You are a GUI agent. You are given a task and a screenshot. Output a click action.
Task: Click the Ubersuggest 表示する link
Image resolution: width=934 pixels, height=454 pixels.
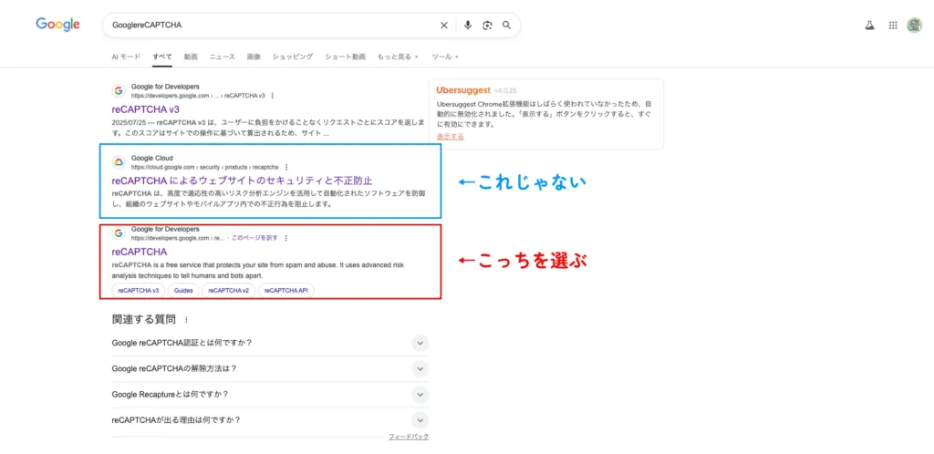(x=450, y=136)
